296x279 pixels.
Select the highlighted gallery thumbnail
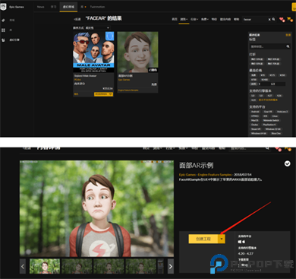tap(45, 266)
